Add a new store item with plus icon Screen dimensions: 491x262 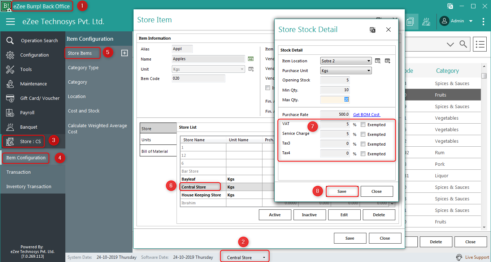point(125,53)
